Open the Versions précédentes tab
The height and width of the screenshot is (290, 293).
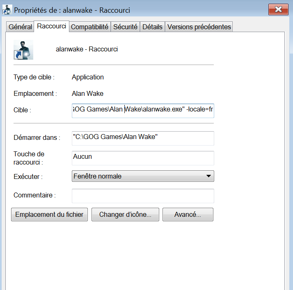(199, 27)
